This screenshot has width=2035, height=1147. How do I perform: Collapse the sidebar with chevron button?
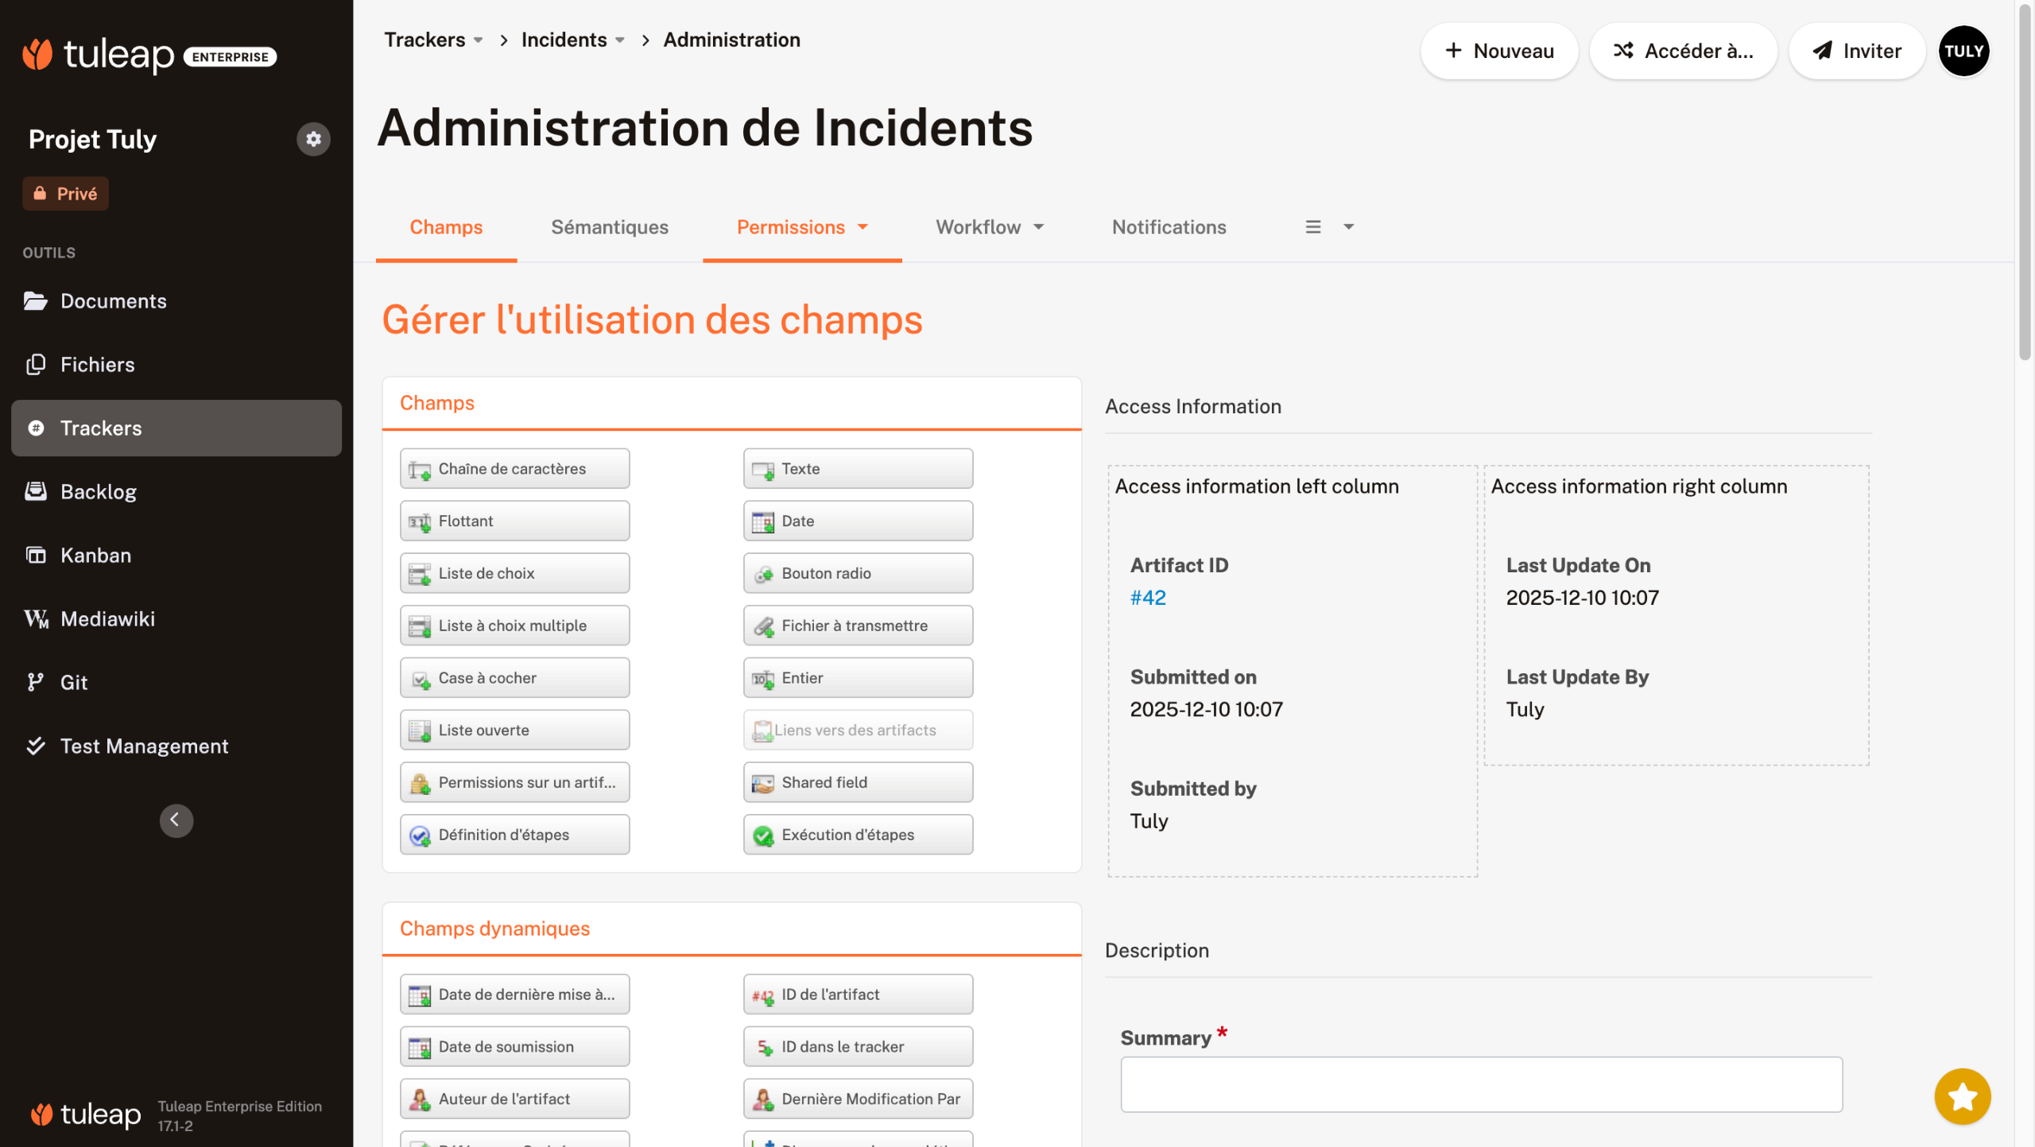[x=176, y=820]
